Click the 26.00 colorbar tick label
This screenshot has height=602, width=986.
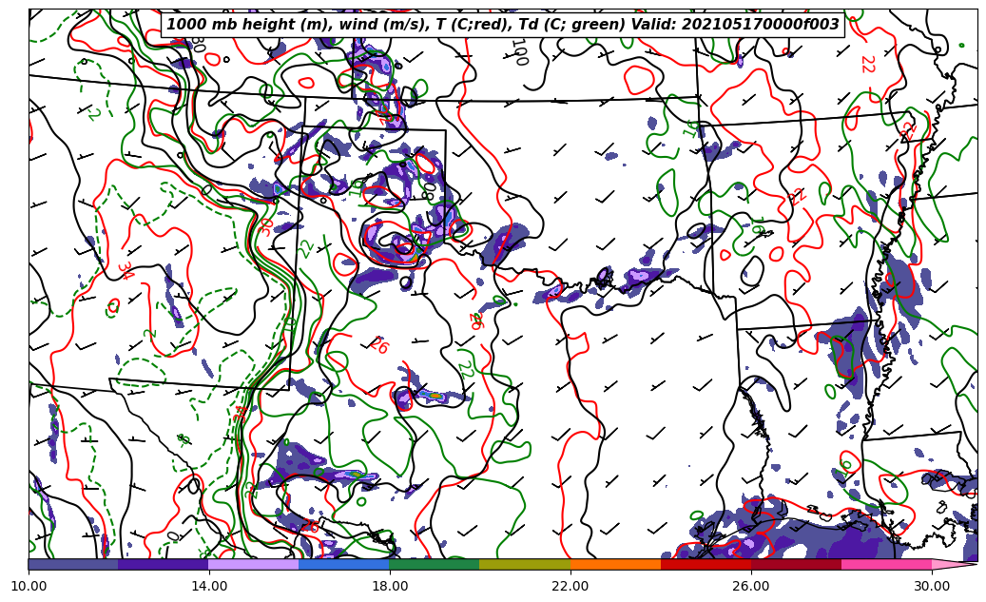pos(751,586)
